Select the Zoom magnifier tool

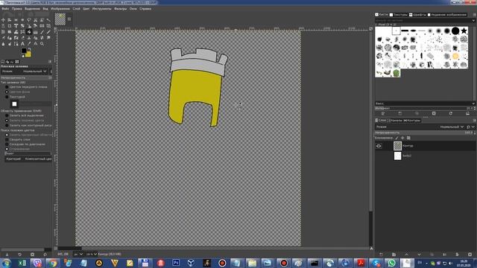point(42,44)
